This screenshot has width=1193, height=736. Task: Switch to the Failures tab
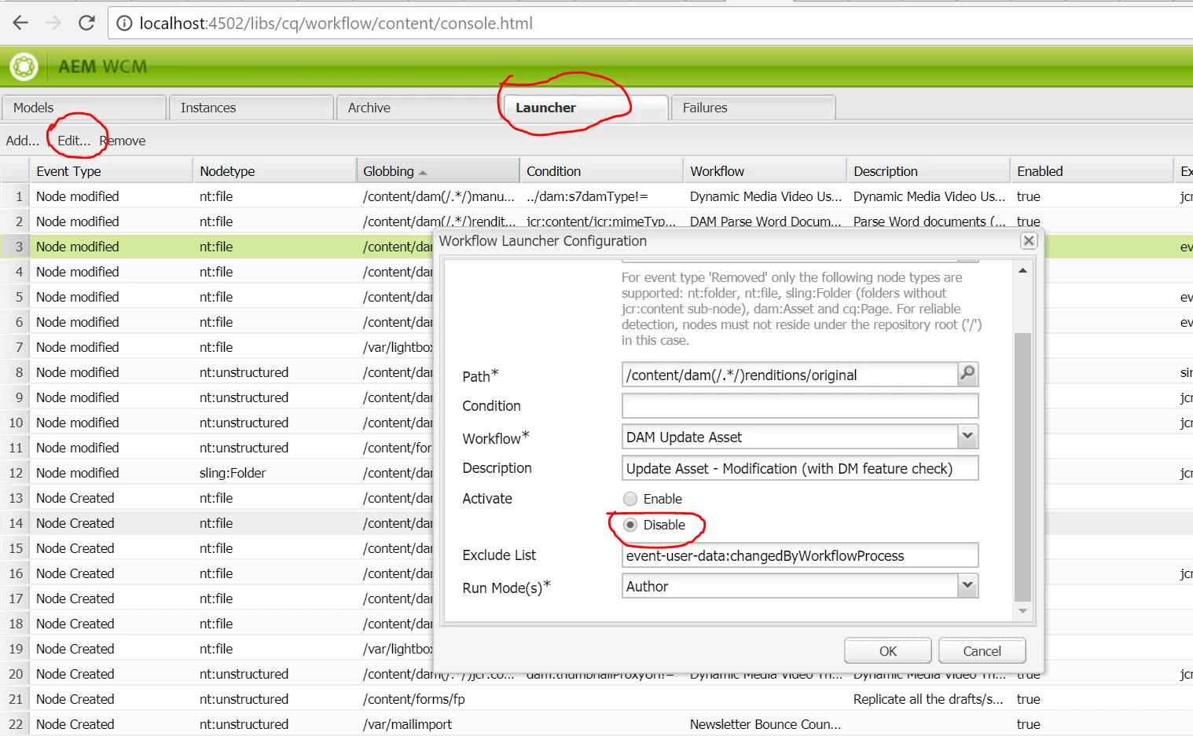click(754, 108)
